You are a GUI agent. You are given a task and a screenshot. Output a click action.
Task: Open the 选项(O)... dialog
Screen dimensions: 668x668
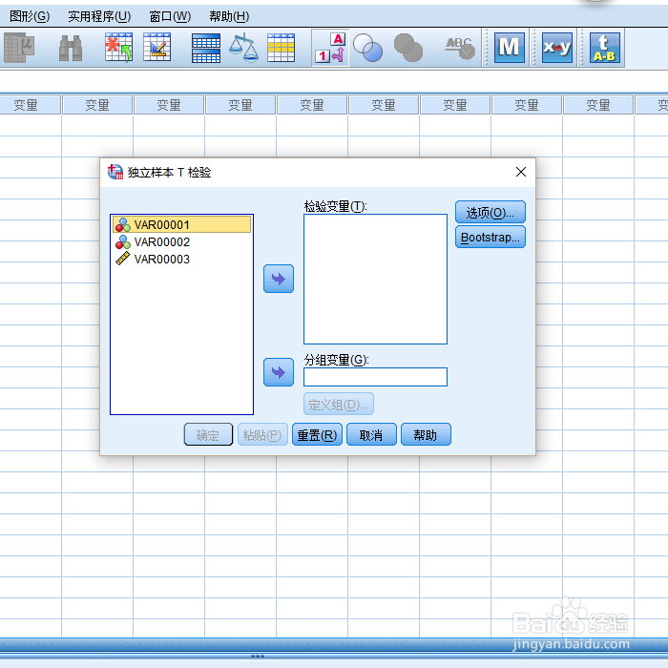(491, 212)
